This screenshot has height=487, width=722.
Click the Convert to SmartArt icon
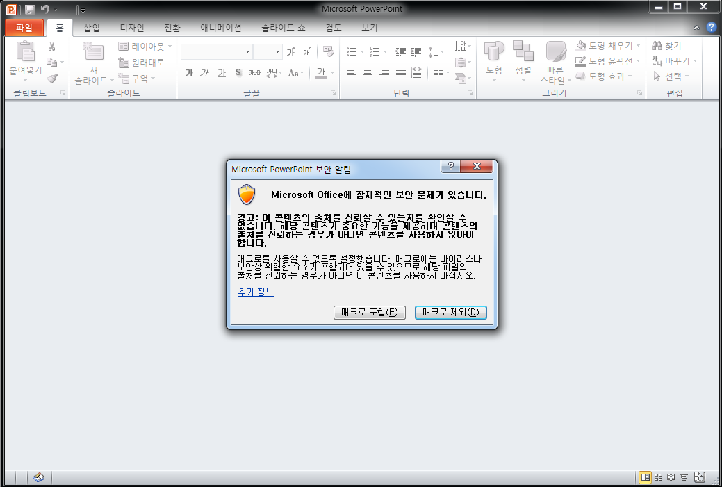point(461,79)
